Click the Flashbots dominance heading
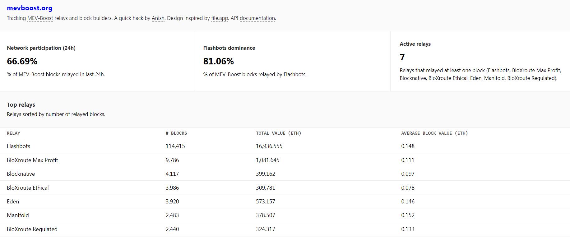 pos(229,48)
